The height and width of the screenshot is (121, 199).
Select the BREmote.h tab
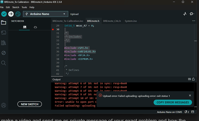click(93, 21)
